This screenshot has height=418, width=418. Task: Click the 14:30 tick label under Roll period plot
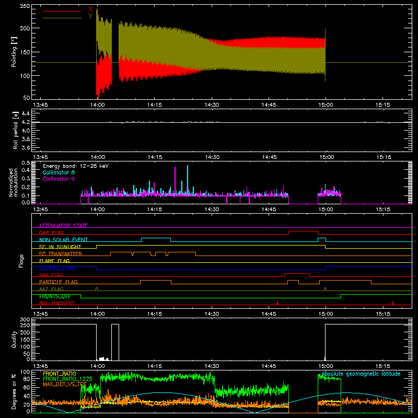coord(212,157)
